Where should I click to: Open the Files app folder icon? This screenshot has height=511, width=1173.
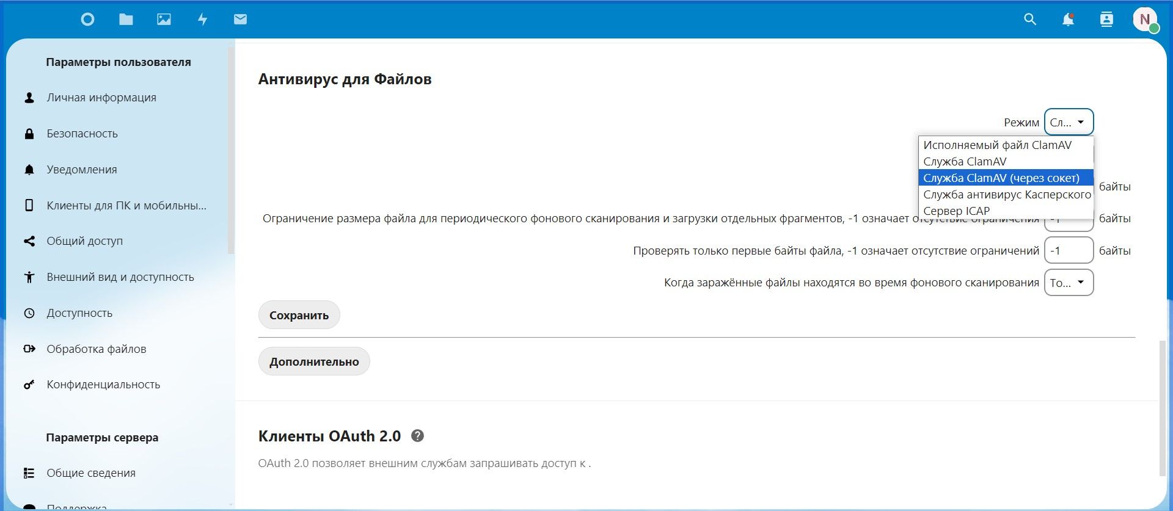[x=126, y=20]
